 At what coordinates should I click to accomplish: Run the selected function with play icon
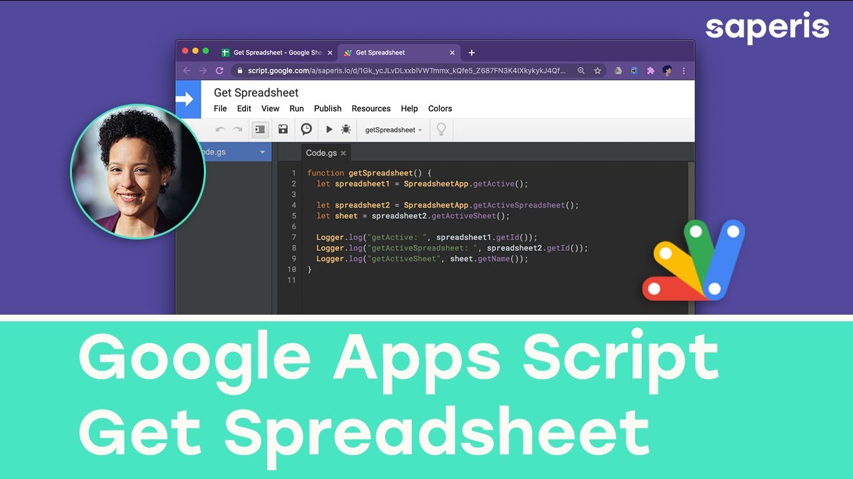pyautogui.click(x=329, y=130)
